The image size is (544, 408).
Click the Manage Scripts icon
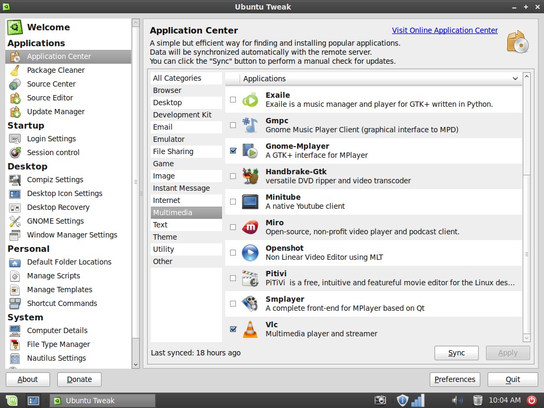coord(15,276)
